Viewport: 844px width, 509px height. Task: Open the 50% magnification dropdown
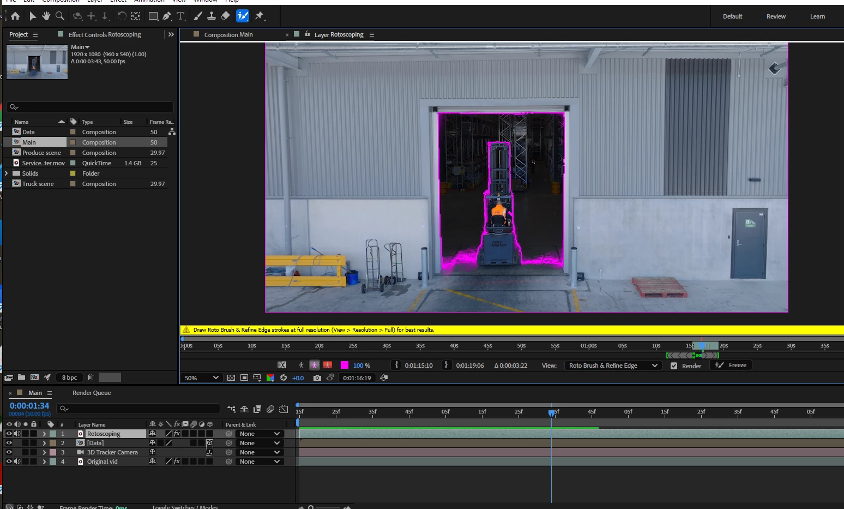coord(201,378)
